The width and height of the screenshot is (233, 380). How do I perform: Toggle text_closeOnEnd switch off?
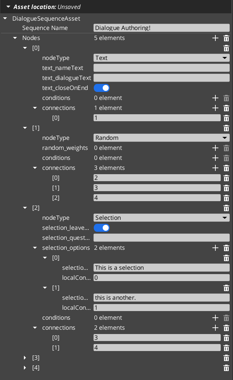point(102,88)
